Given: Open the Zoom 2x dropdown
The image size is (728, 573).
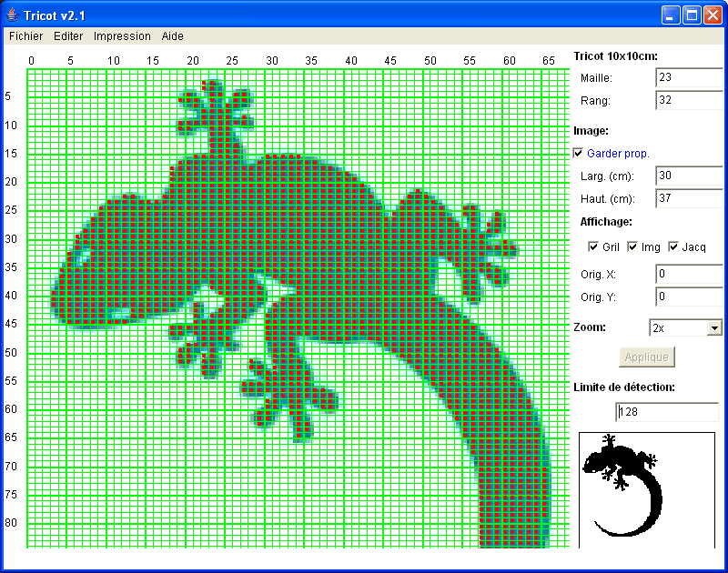Looking at the screenshot, I should (685, 328).
